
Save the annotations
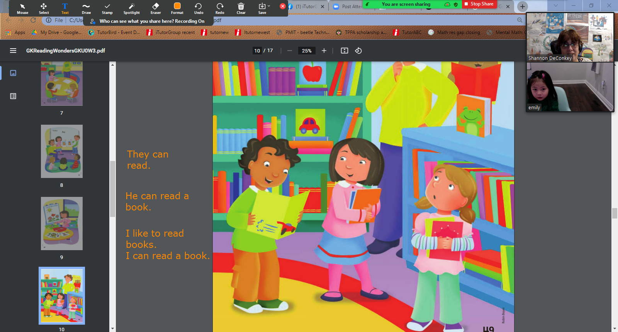(x=262, y=8)
